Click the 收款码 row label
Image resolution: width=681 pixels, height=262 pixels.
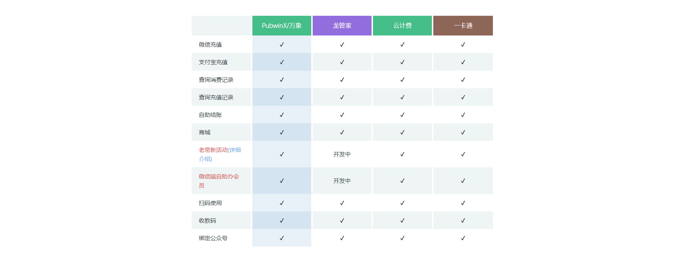click(207, 220)
